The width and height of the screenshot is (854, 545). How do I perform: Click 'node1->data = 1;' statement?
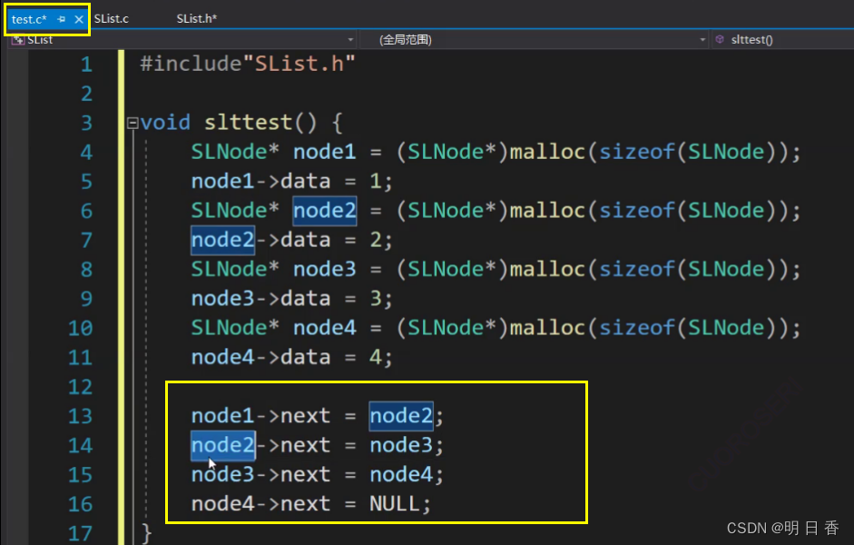tap(291, 181)
